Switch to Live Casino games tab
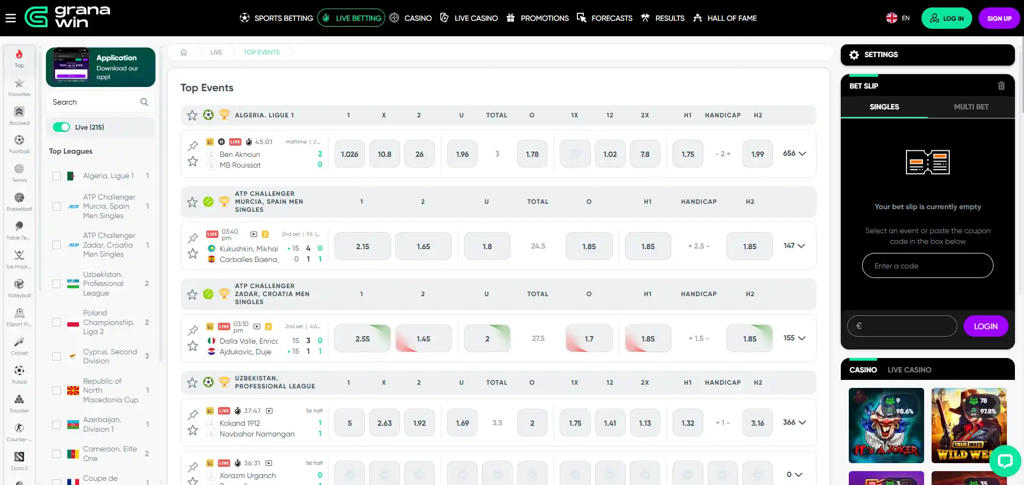The height and width of the screenshot is (485, 1024). [x=909, y=370]
